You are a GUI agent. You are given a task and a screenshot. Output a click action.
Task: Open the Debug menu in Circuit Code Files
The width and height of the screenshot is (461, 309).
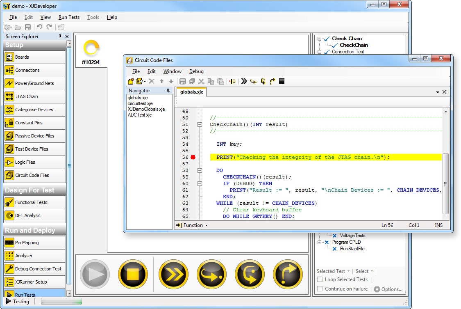[x=196, y=71]
